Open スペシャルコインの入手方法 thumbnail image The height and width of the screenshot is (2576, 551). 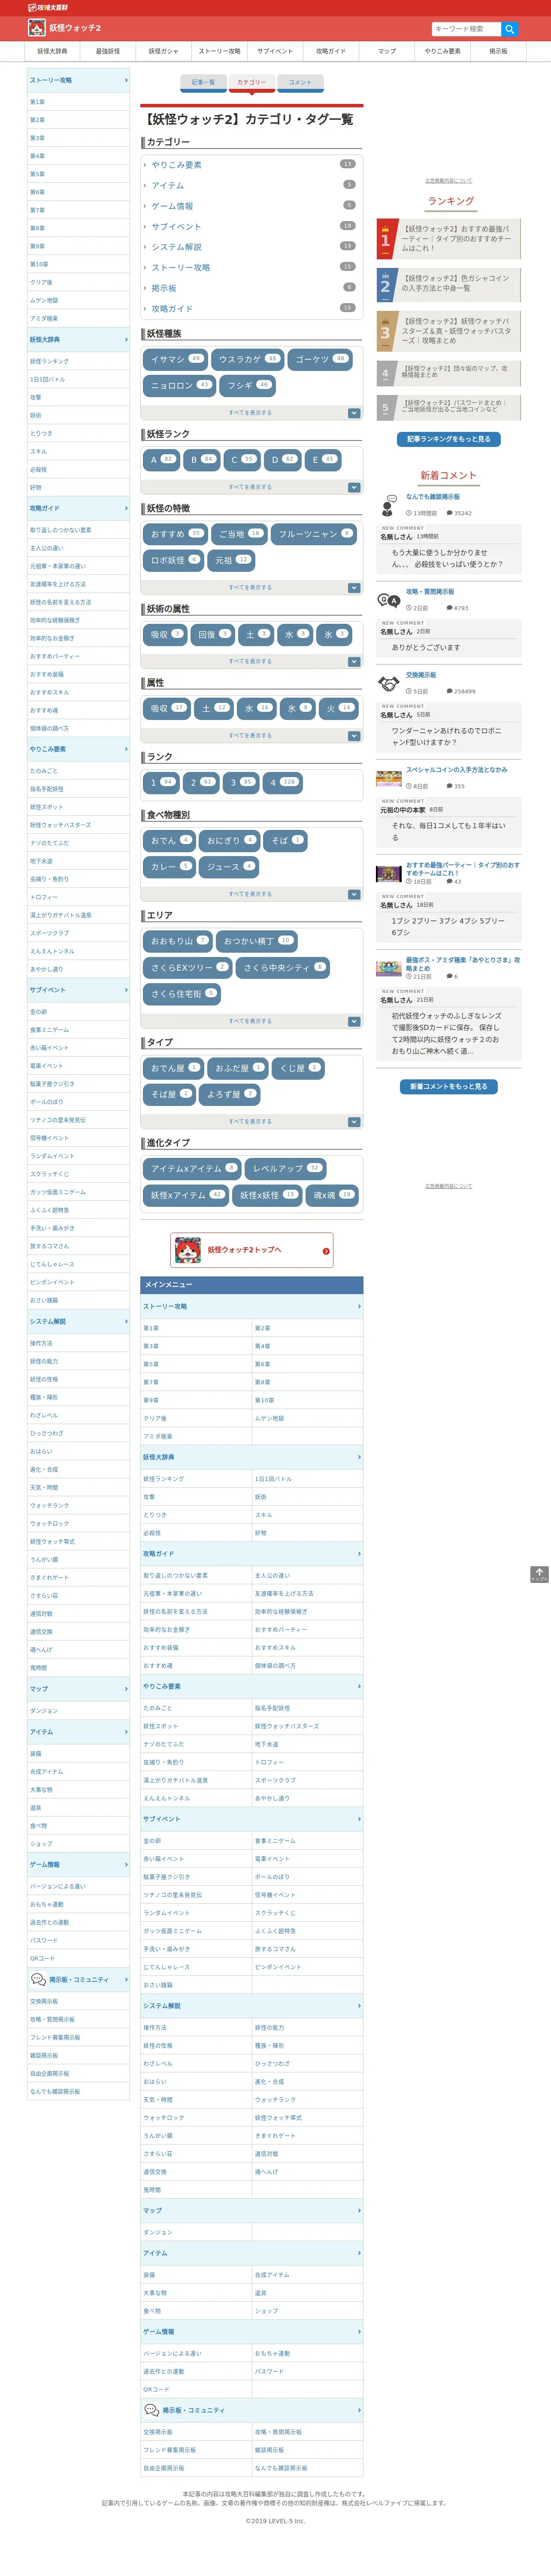pos(389,778)
